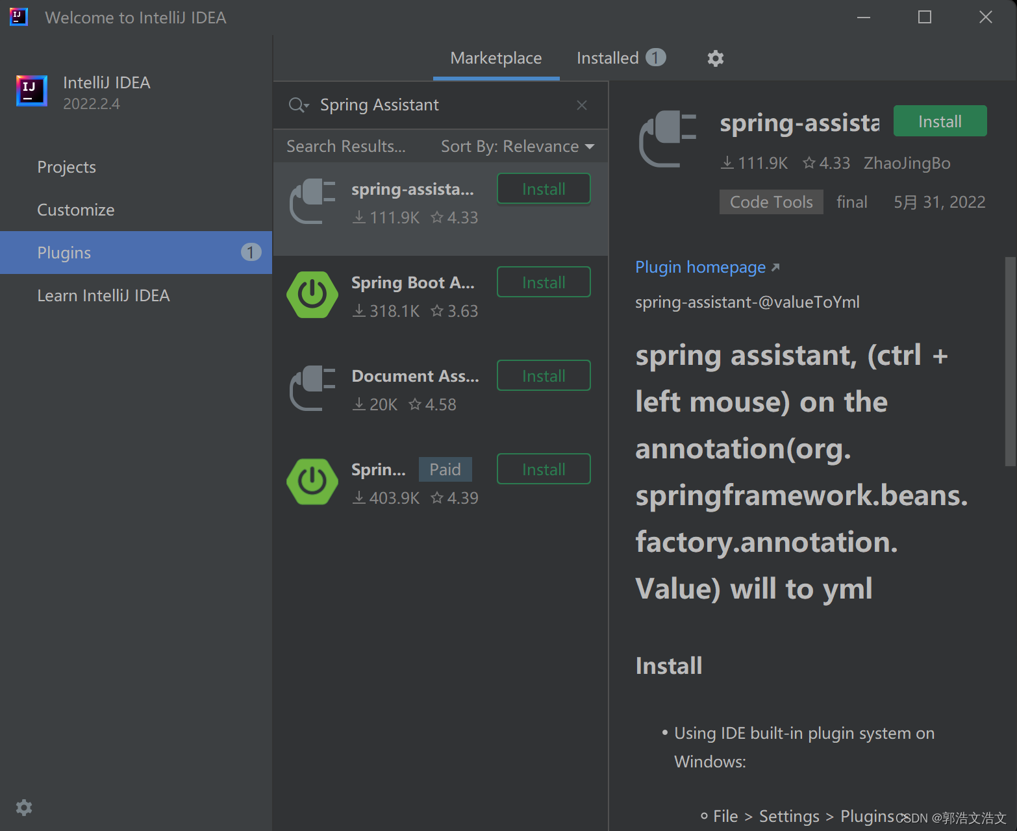This screenshot has width=1017, height=831.
Task: Install spring-assistant from results list
Action: 544,189
